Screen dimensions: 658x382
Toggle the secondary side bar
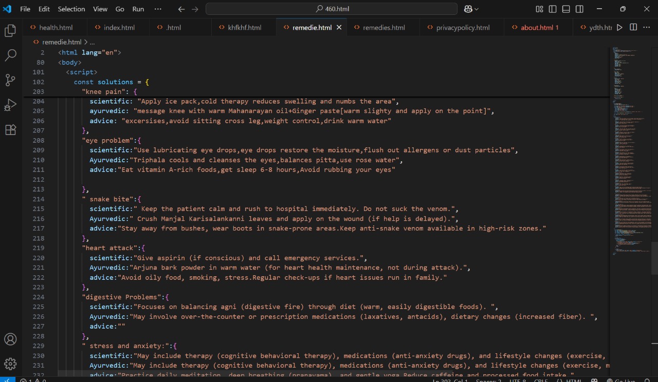(x=579, y=9)
